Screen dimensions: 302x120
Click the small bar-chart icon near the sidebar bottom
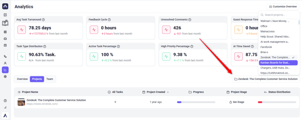click(x=5, y=107)
